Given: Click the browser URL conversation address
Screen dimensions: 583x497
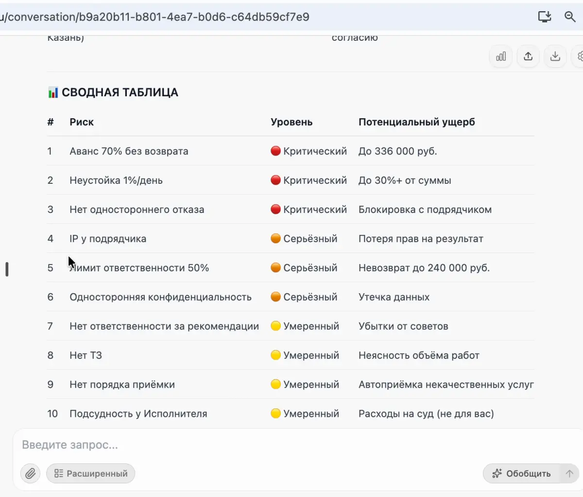Looking at the screenshot, I should [154, 17].
